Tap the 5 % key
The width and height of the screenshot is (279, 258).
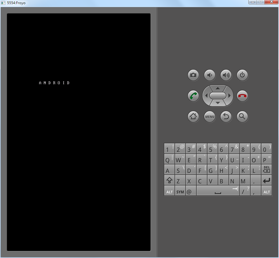pos(213,148)
